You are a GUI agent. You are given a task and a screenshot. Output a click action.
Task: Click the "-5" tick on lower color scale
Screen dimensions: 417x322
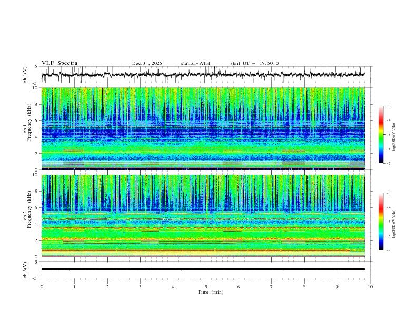click(388, 222)
